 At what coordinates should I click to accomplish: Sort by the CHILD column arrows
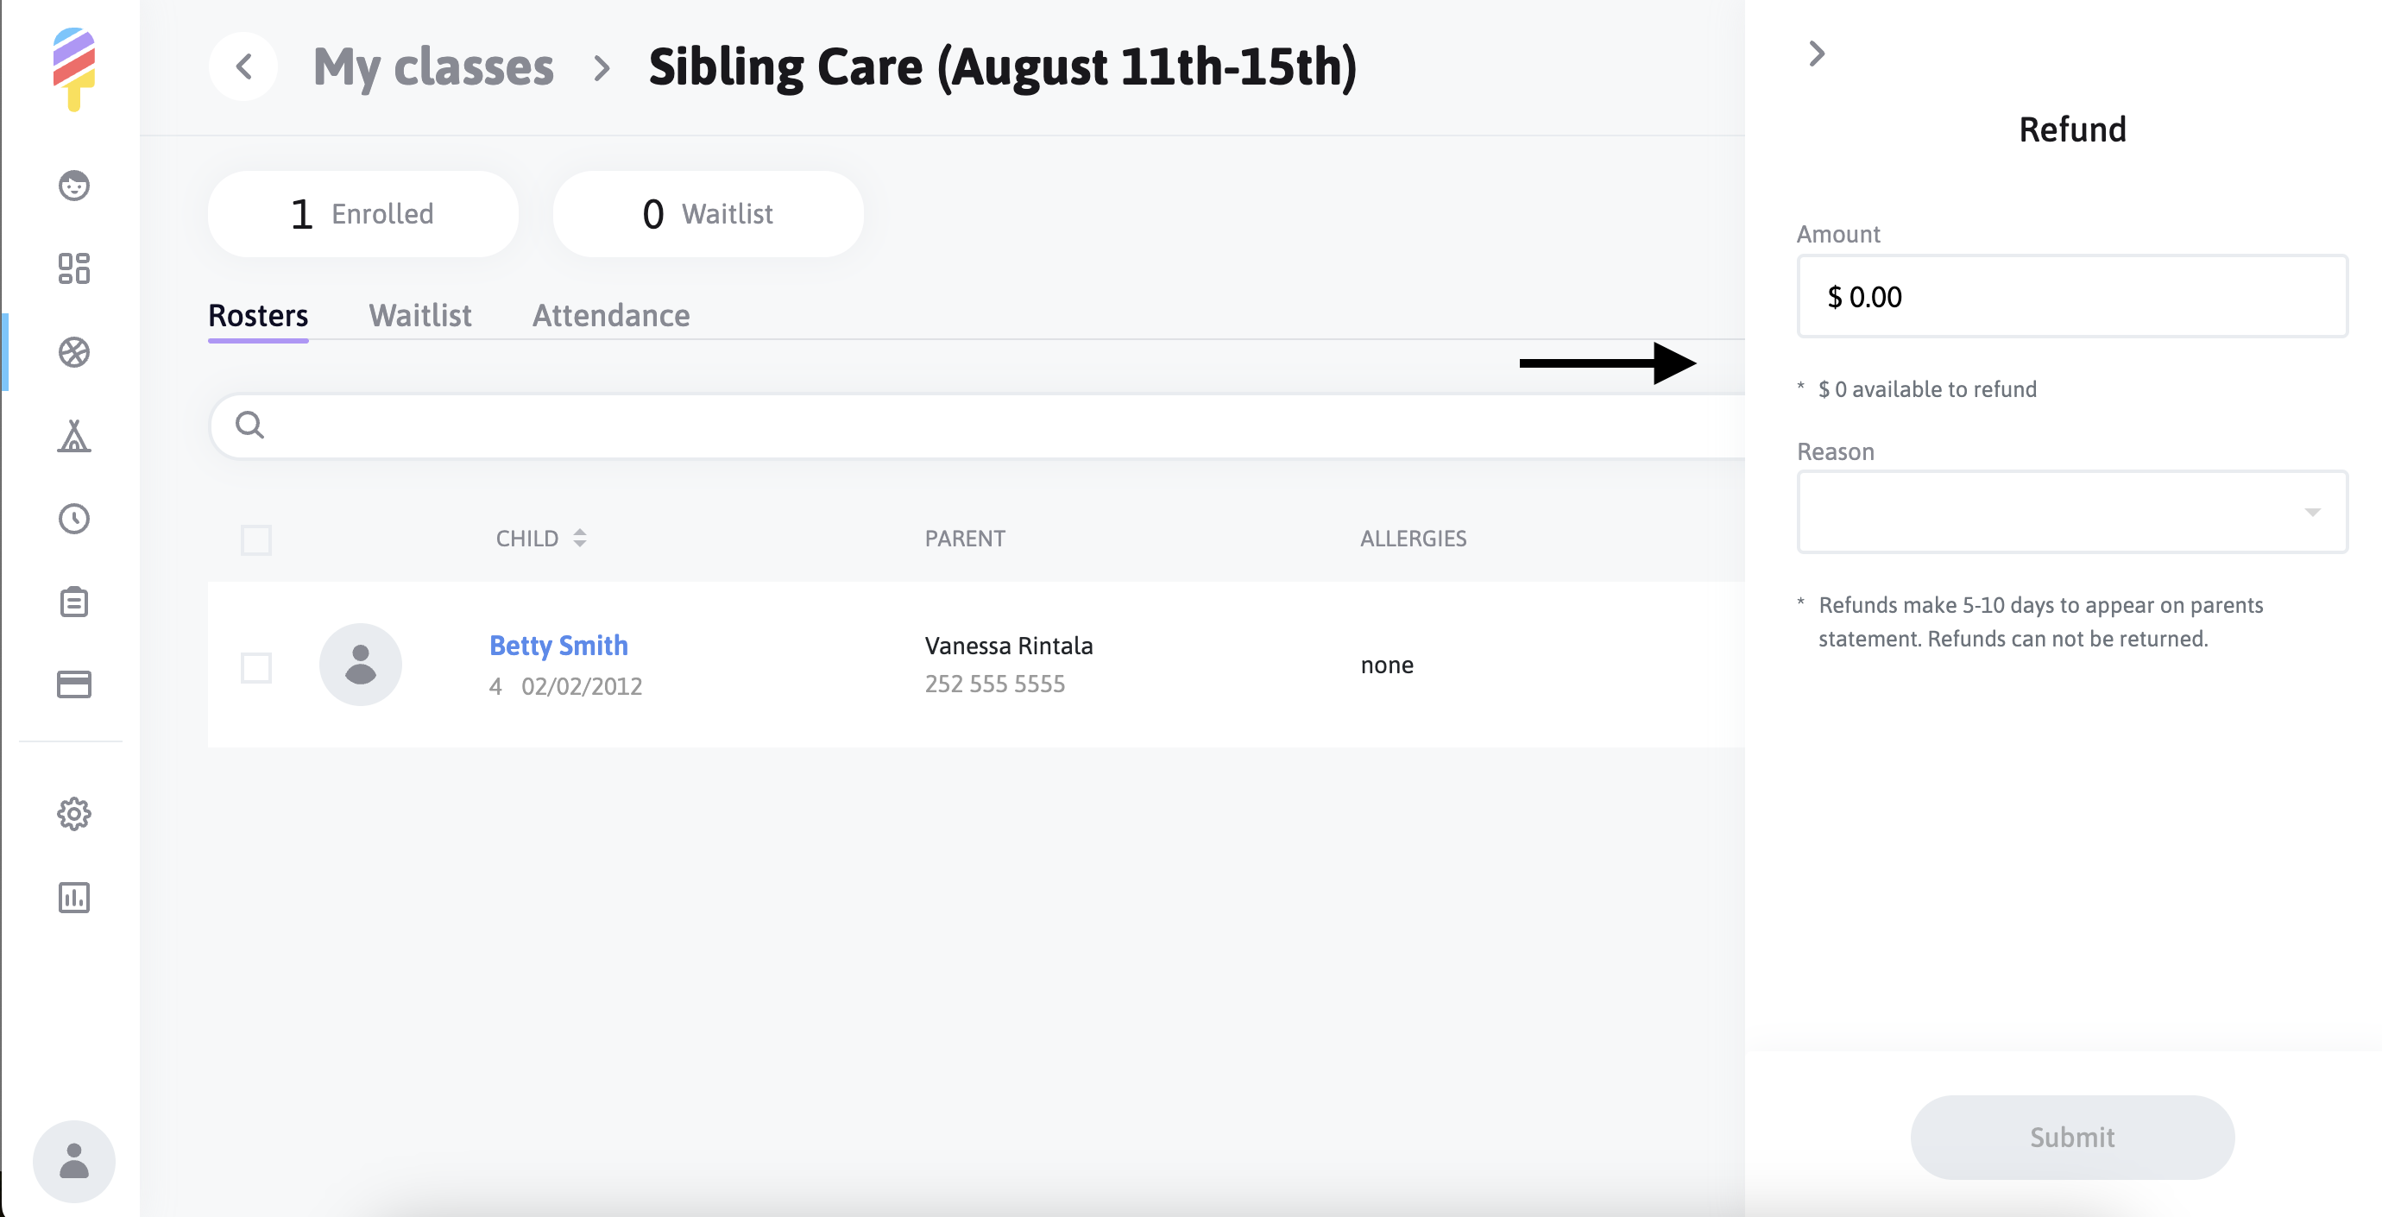pyautogui.click(x=580, y=539)
